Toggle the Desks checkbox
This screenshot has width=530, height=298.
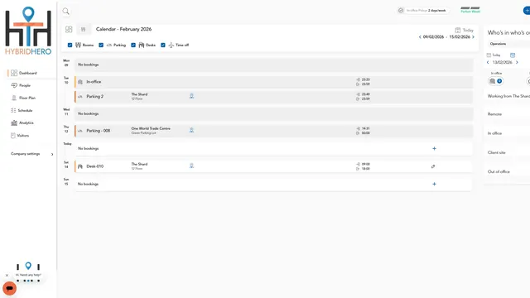click(133, 45)
